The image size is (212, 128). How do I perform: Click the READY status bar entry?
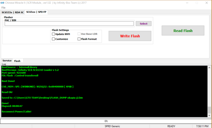coord(171,126)
